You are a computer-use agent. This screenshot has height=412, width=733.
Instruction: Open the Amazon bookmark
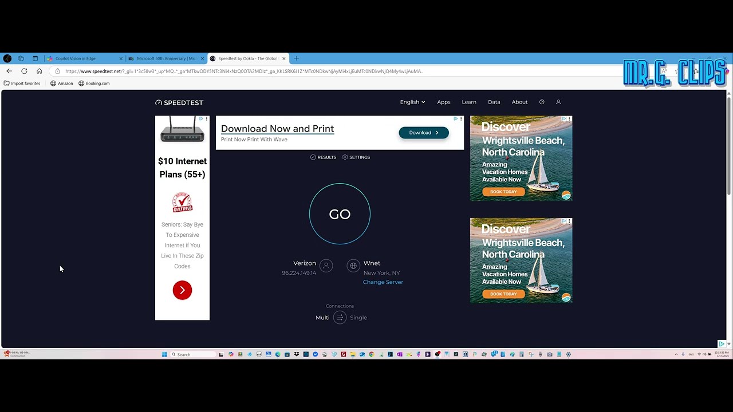point(61,84)
